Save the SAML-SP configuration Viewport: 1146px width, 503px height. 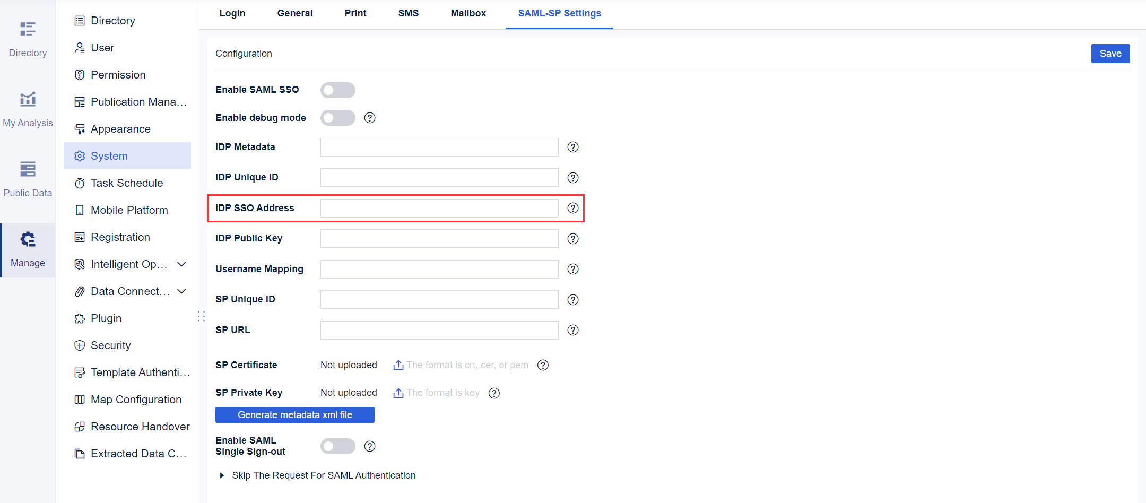tap(1110, 53)
